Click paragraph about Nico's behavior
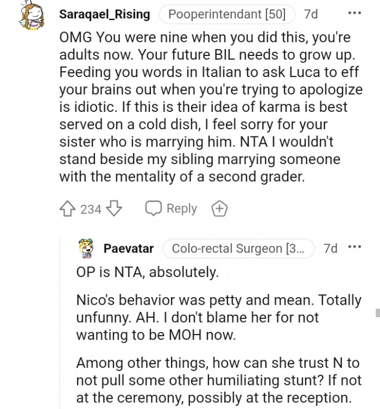The width and height of the screenshot is (380, 409). tap(217, 317)
